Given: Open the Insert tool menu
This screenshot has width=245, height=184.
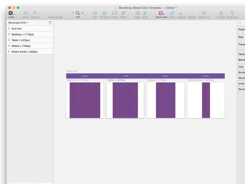Looking at the screenshot, I should point(11,13).
